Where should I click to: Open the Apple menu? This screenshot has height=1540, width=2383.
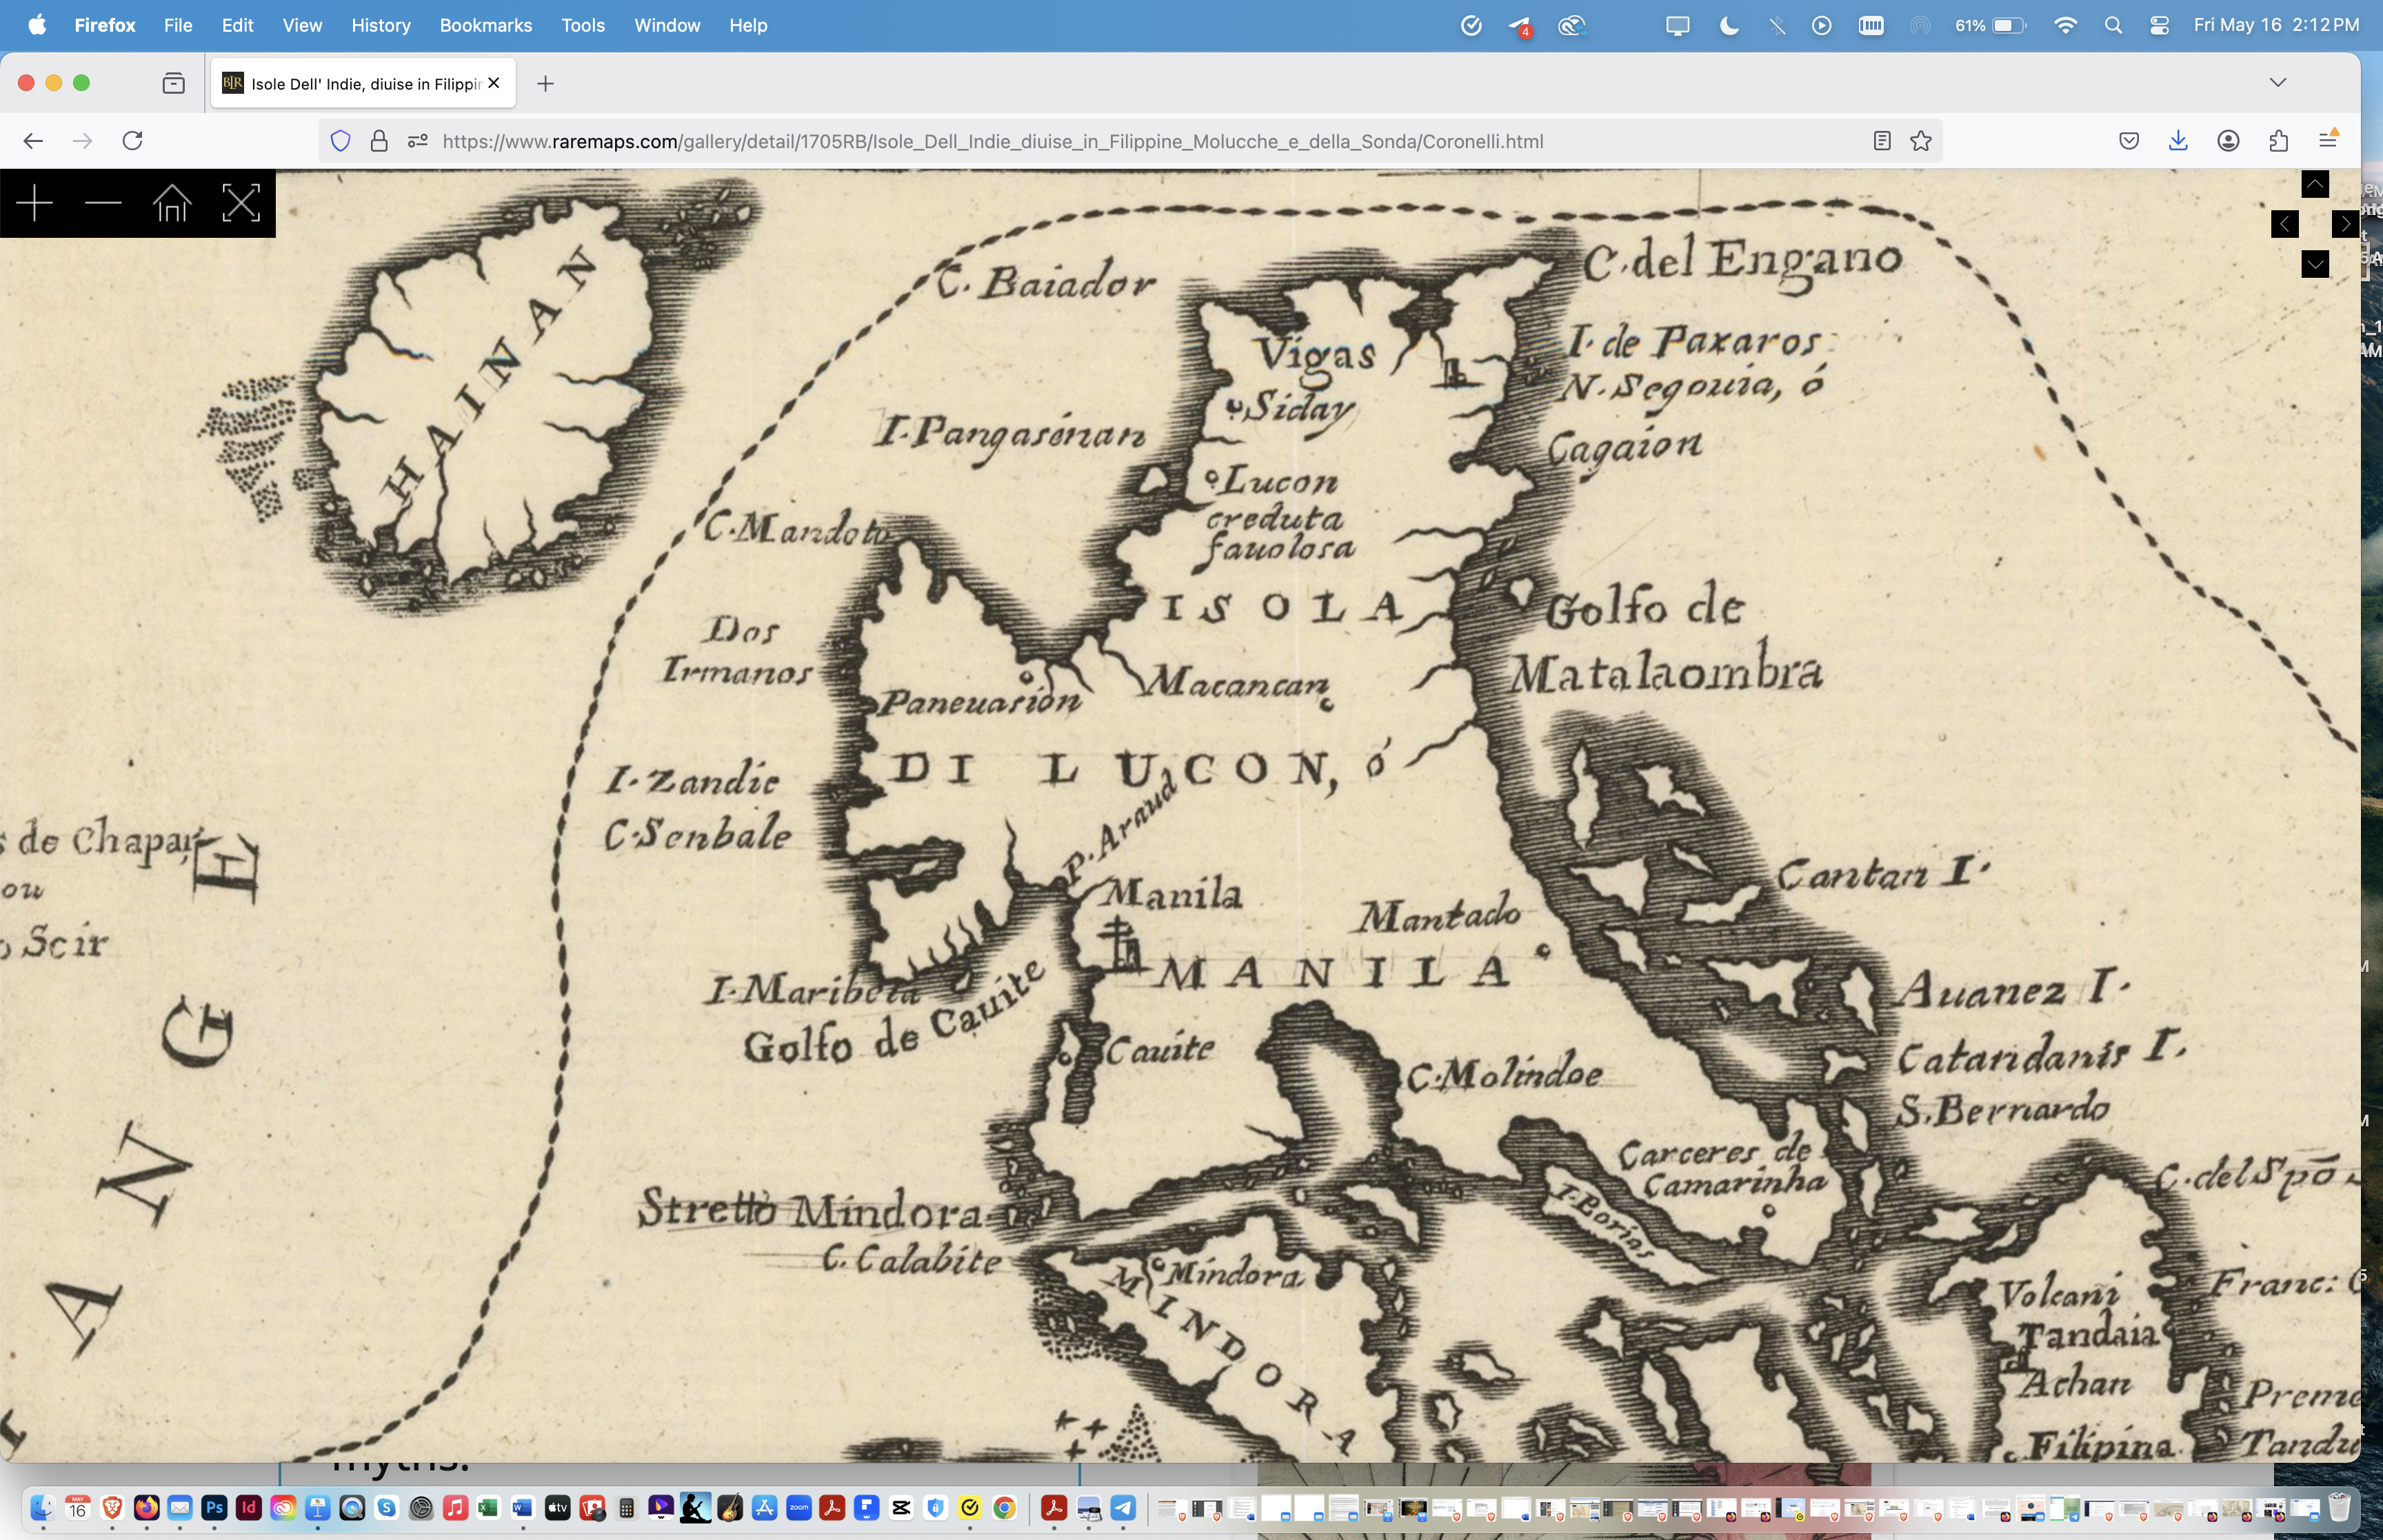pyautogui.click(x=36, y=25)
